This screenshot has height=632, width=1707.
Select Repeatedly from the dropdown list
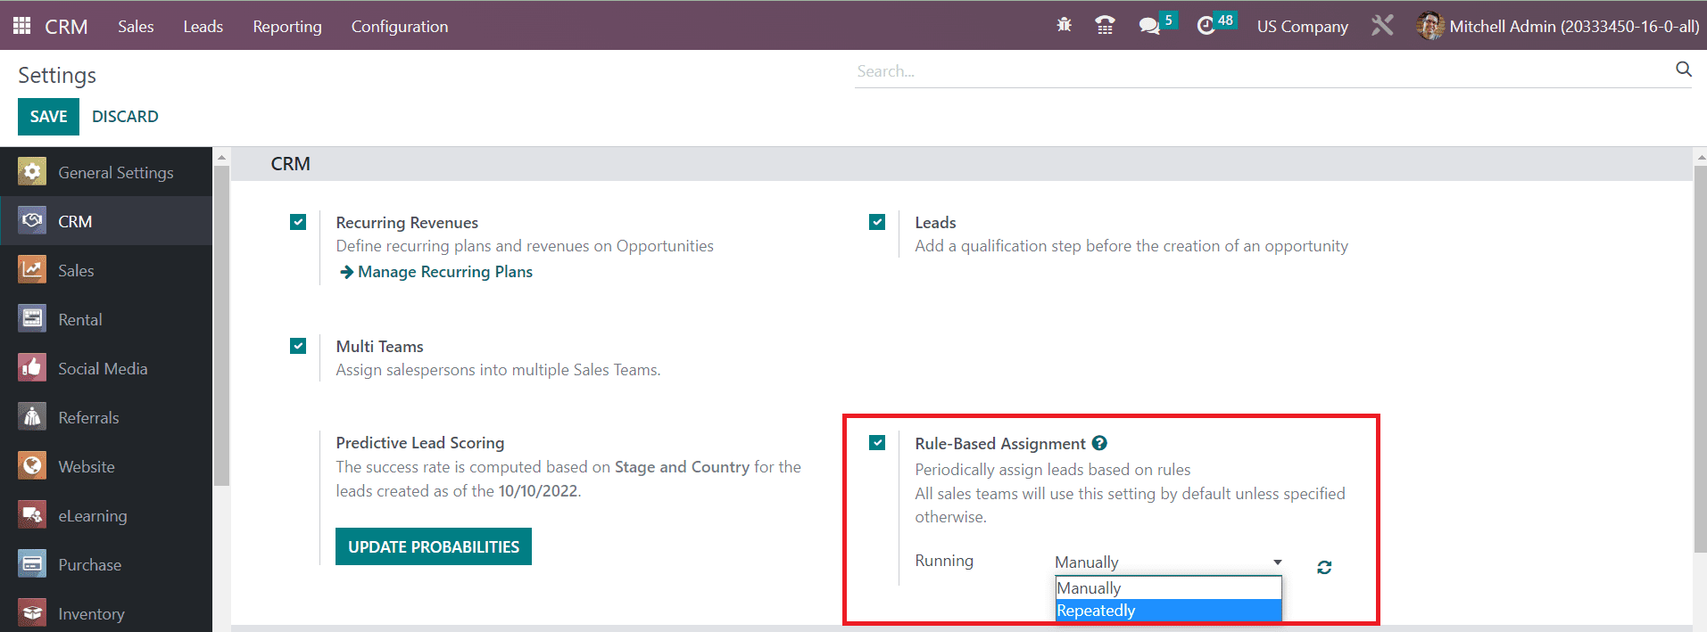[x=1167, y=611]
